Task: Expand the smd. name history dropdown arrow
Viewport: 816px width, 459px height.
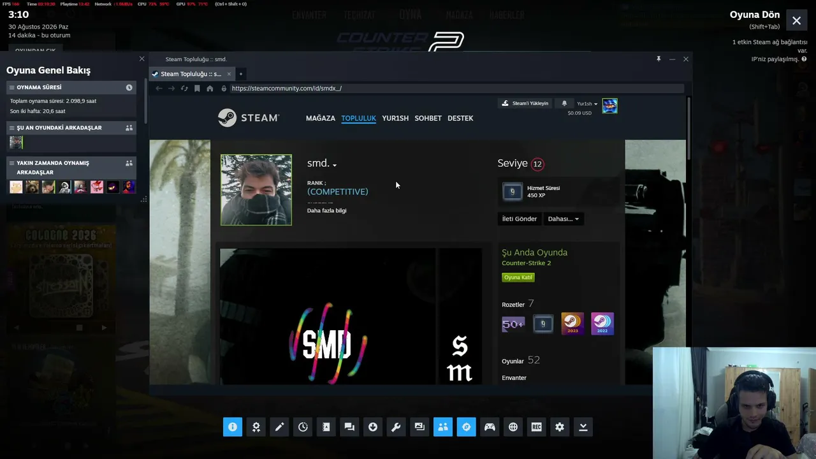Action: tap(335, 164)
